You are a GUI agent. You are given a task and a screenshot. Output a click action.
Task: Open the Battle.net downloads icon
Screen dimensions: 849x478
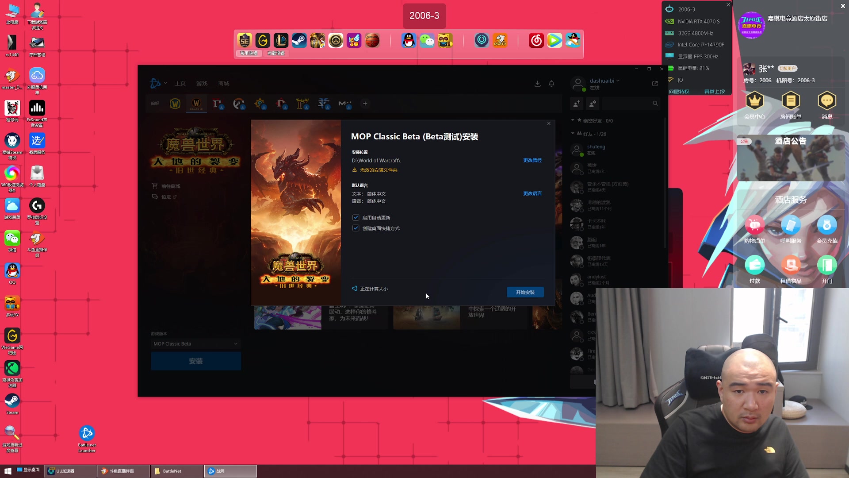(x=537, y=84)
